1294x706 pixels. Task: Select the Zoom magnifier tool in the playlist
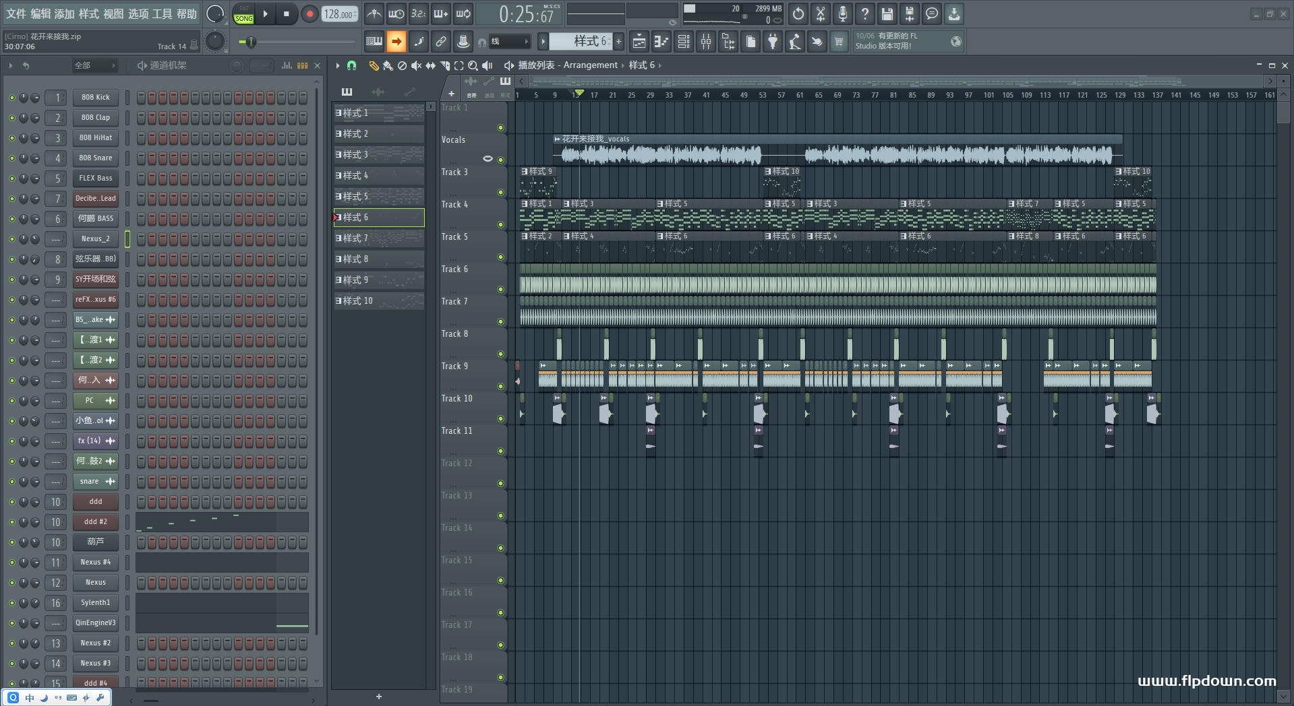point(473,65)
